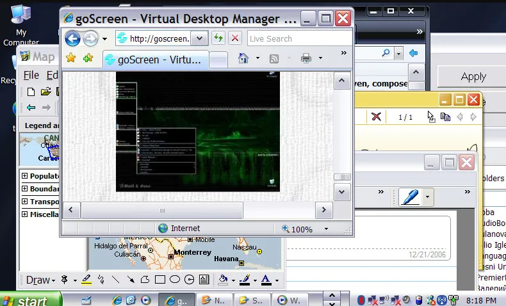
Task: Expand the Transpo... legend category
Action: coord(24,201)
